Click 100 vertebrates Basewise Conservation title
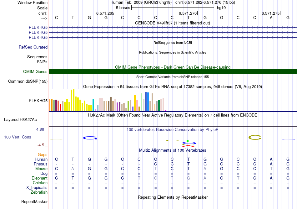The width and height of the screenshot is (297, 209). coord(173,130)
